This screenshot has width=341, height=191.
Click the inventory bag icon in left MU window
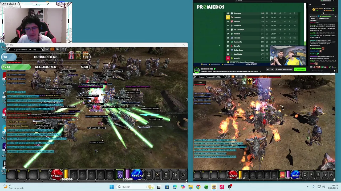click(149, 175)
